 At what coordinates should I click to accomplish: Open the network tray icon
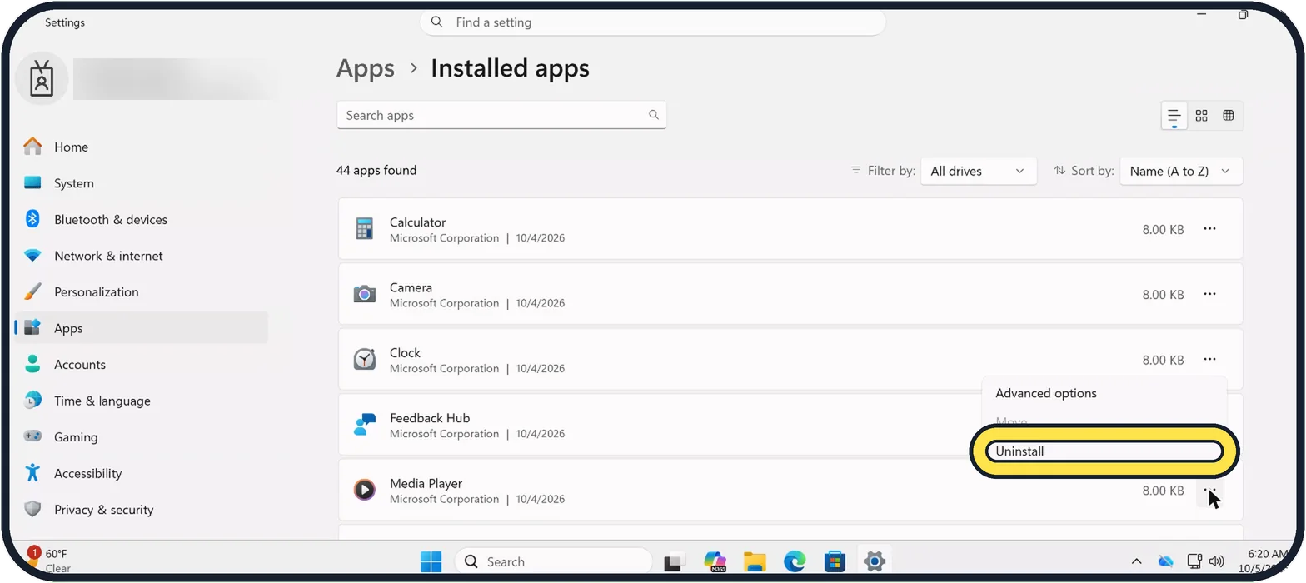(1194, 561)
